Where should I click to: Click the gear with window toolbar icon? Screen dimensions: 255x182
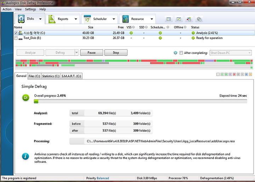(x=199, y=19)
